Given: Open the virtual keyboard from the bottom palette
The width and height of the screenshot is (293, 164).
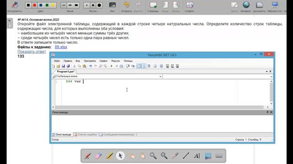Looking at the screenshot, I should point(219,155).
